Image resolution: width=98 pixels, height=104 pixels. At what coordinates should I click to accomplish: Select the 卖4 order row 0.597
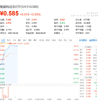(x=88, y=53)
